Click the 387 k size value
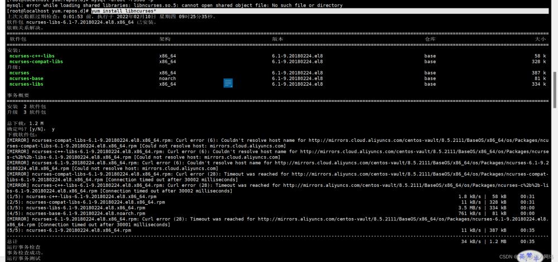 (539, 73)
